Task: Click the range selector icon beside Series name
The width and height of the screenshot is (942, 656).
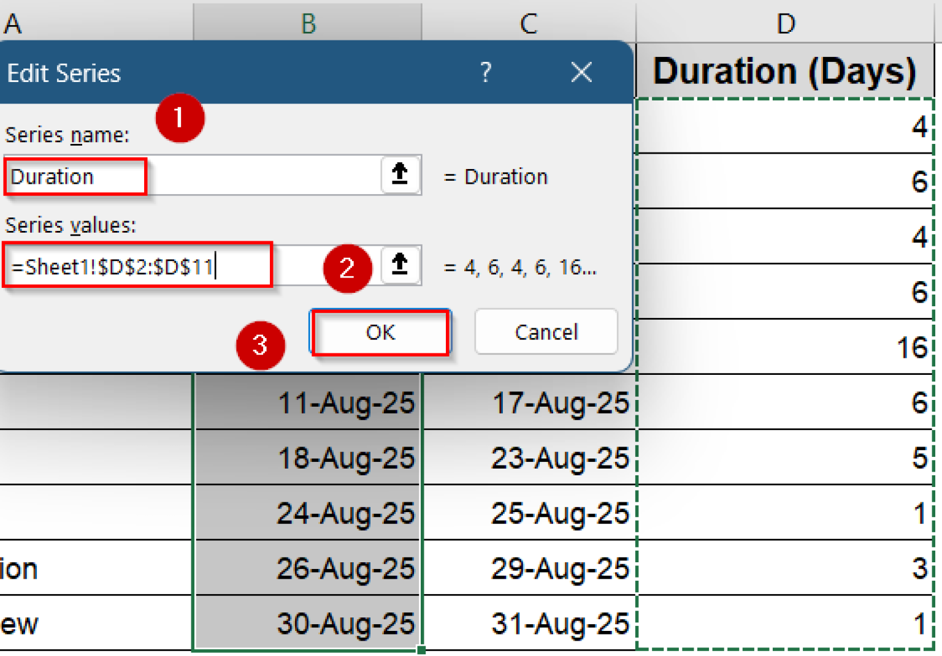Action: click(399, 175)
